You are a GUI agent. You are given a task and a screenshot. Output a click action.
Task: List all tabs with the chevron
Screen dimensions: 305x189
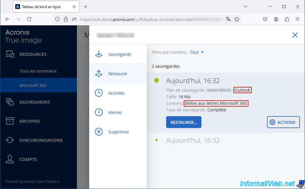point(245,7)
